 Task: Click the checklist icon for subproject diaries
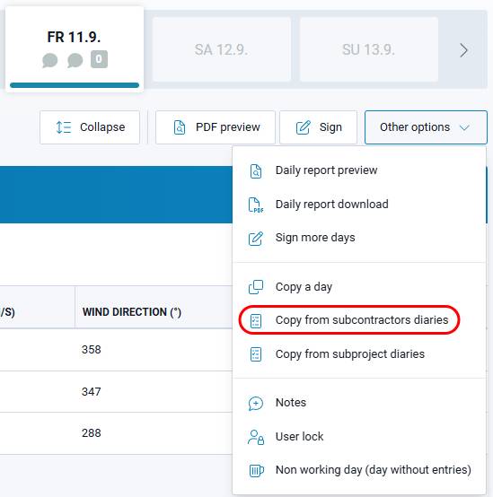pyautogui.click(x=256, y=354)
